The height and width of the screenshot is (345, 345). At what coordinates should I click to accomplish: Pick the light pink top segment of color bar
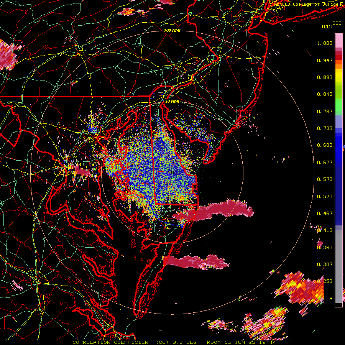[338, 41]
